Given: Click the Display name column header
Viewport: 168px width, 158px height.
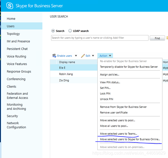Looking at the screenshot, I should tap(67, 62).
